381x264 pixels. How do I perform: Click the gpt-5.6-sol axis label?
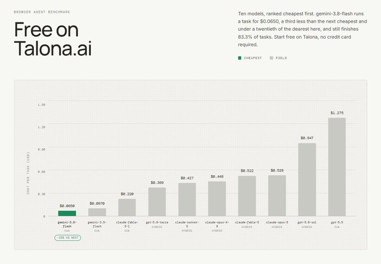pos(307,222)
